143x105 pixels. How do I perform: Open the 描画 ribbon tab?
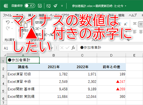point(41,15)
